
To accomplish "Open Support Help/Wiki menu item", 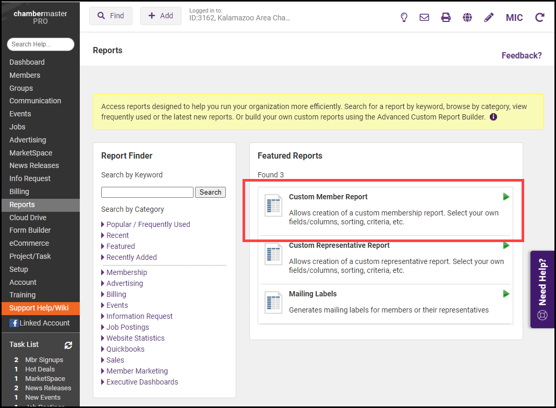I will point(39,308).
